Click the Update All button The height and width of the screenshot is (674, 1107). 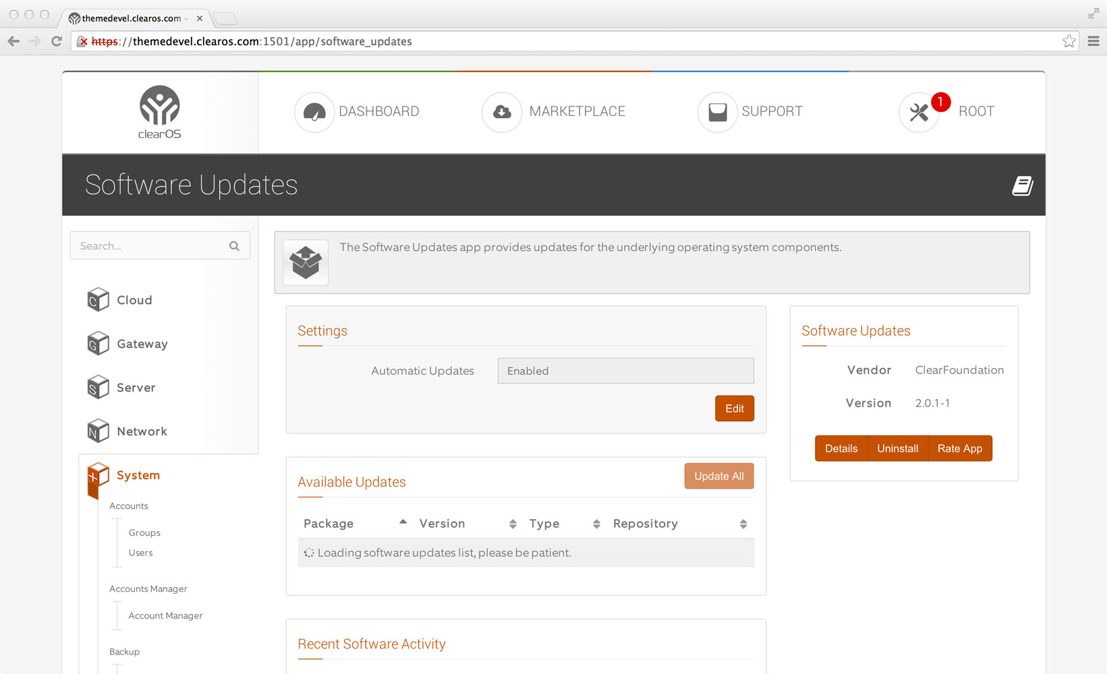tap(719, 476)
